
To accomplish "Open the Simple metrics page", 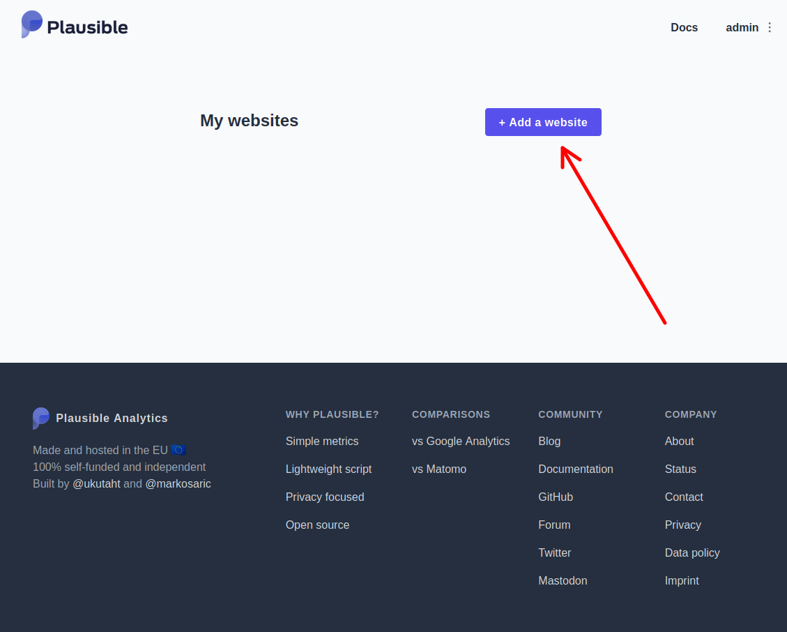I will 322,441.
